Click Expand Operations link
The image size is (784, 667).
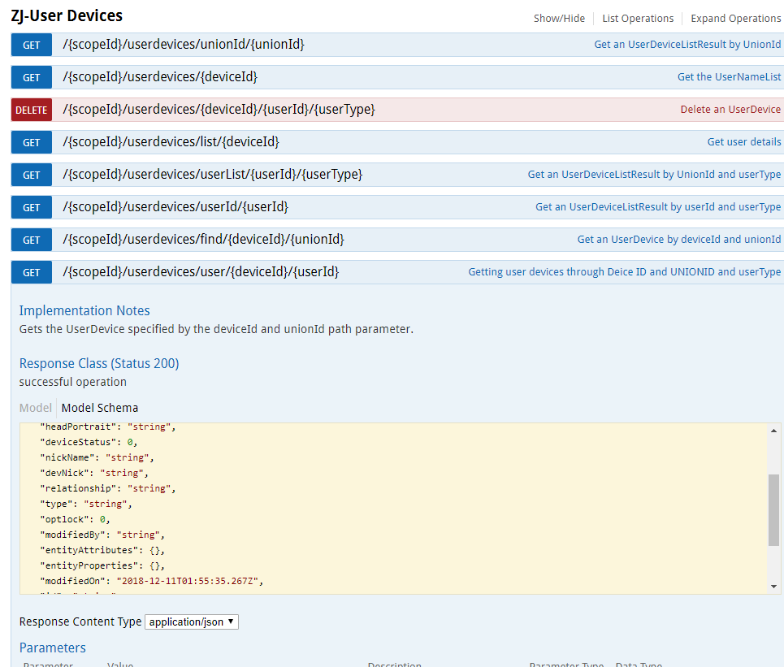[735, 19]
